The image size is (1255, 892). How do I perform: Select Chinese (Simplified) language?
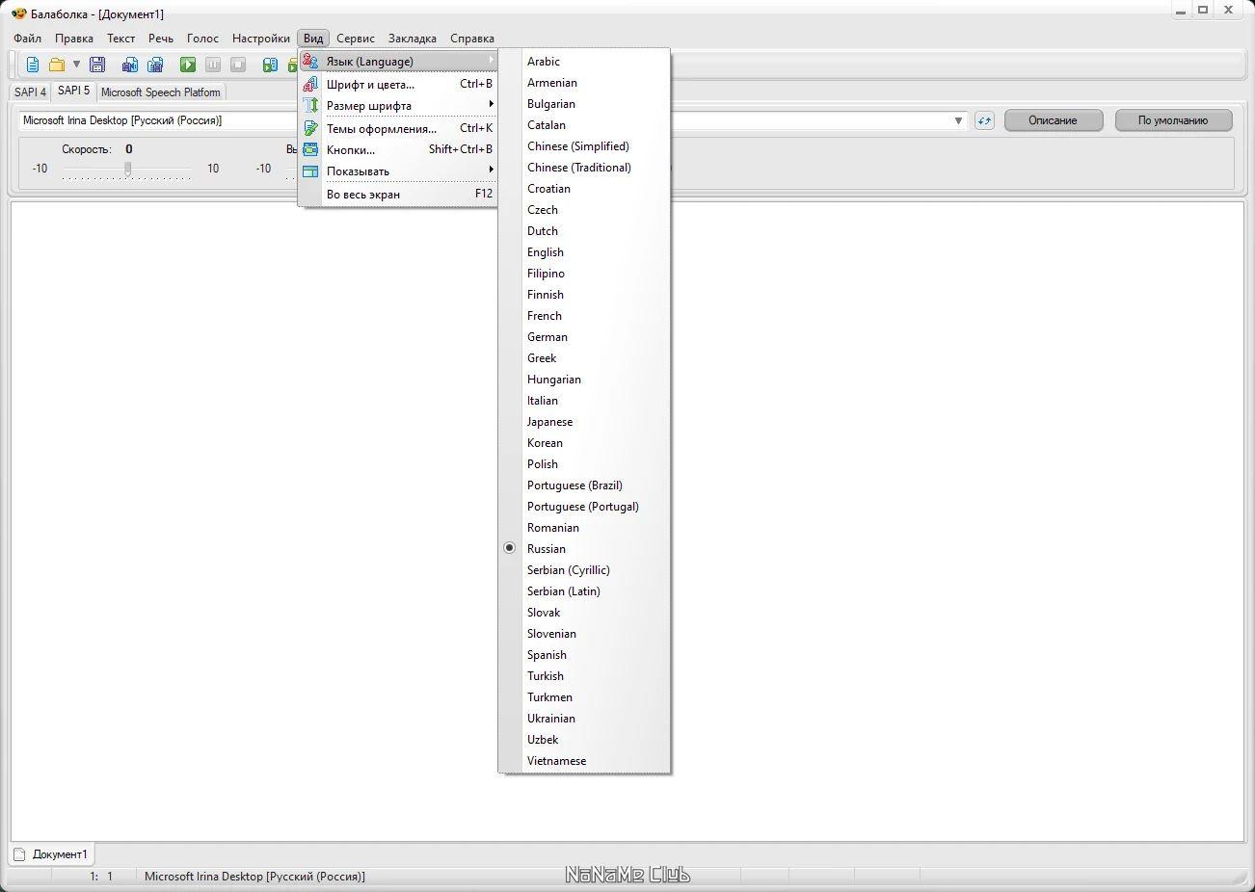(584, 146)
